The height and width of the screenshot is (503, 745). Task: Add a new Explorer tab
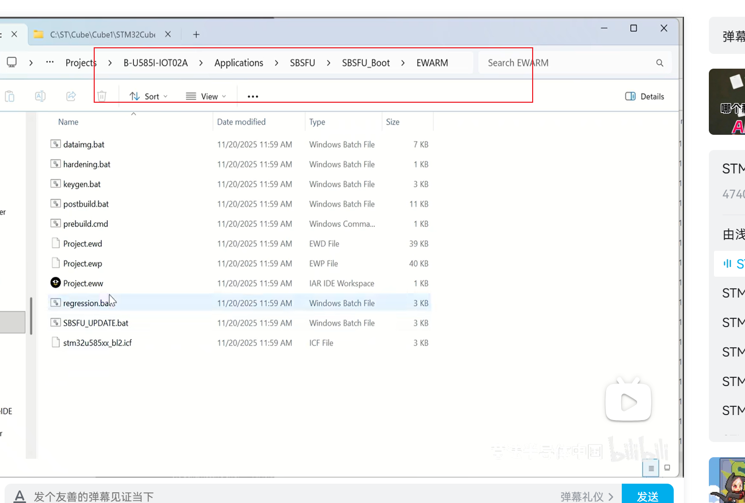tap(196, 35)
